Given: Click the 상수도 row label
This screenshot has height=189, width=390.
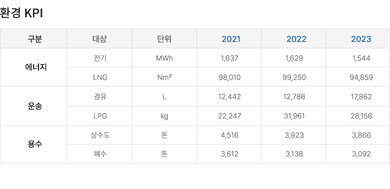Looking at the screenshot, I should (100, 135).
